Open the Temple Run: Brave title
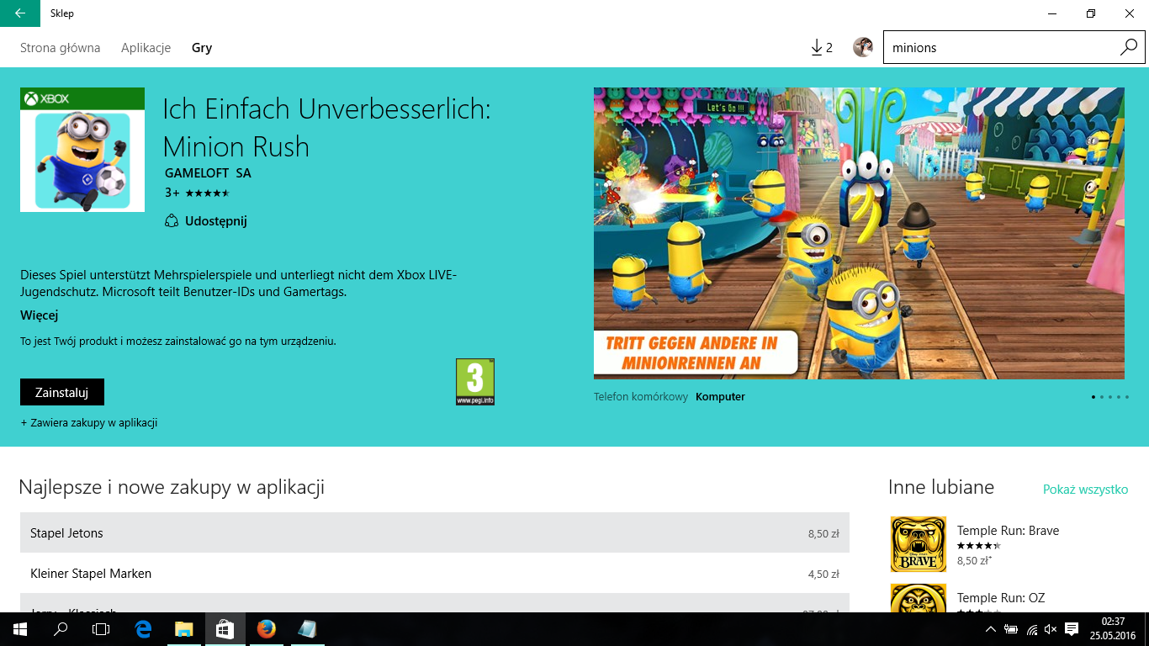The height and width of the screenshot is (646, 1149). [x=1009, y=531]
